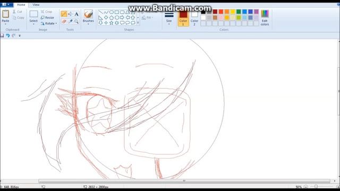Choose the Four-point star shape
This screenshot has height=191, width=340.
(106, 23)
